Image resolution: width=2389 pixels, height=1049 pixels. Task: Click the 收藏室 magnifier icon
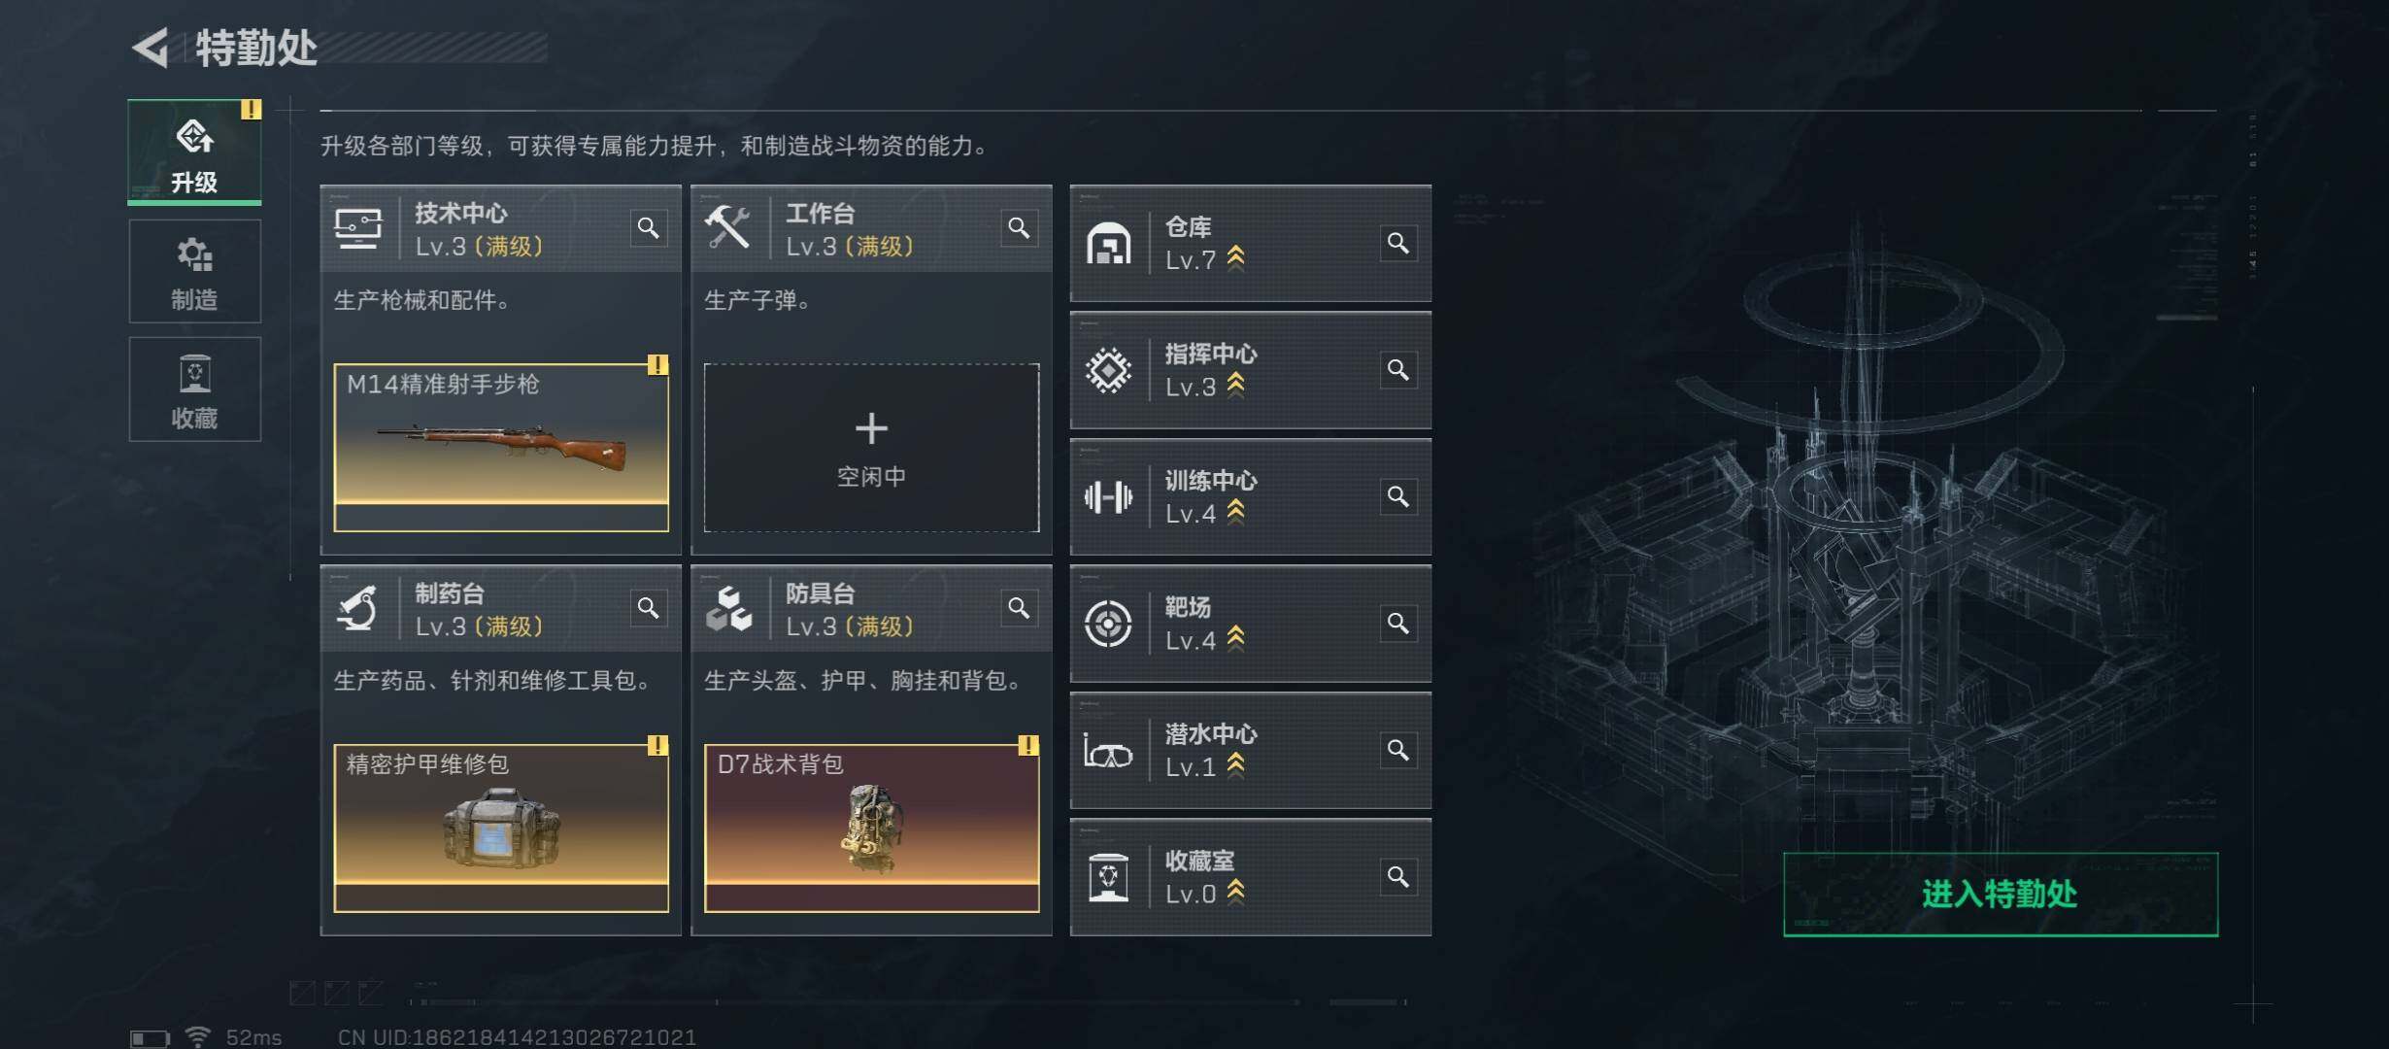(1397, 877)
